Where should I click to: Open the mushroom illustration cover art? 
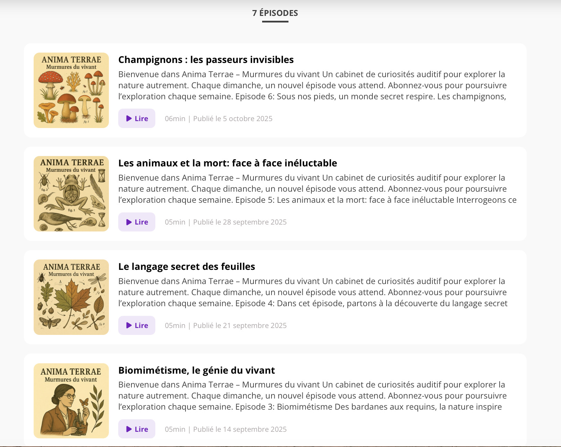(71, 90)
